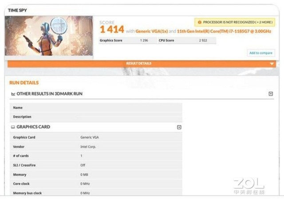
Task: Click the monitor icon beside Graphics Card heading
Action: [13, 127]
